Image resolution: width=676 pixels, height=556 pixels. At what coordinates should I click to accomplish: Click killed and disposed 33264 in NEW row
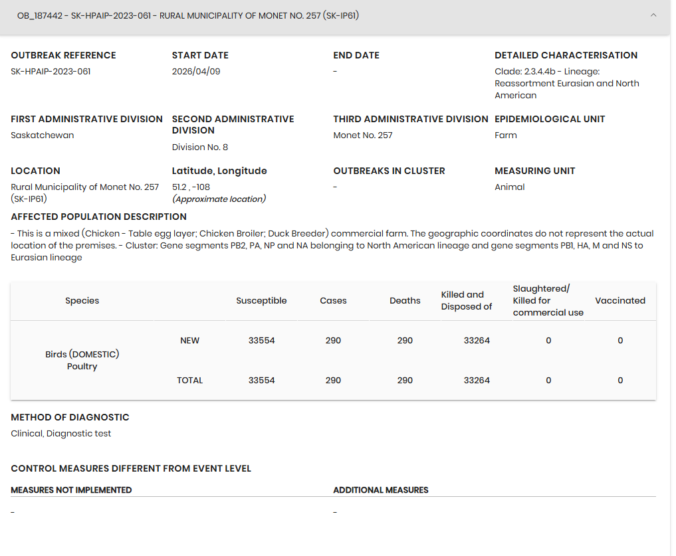pyautogui.click(x=477, y=341)
